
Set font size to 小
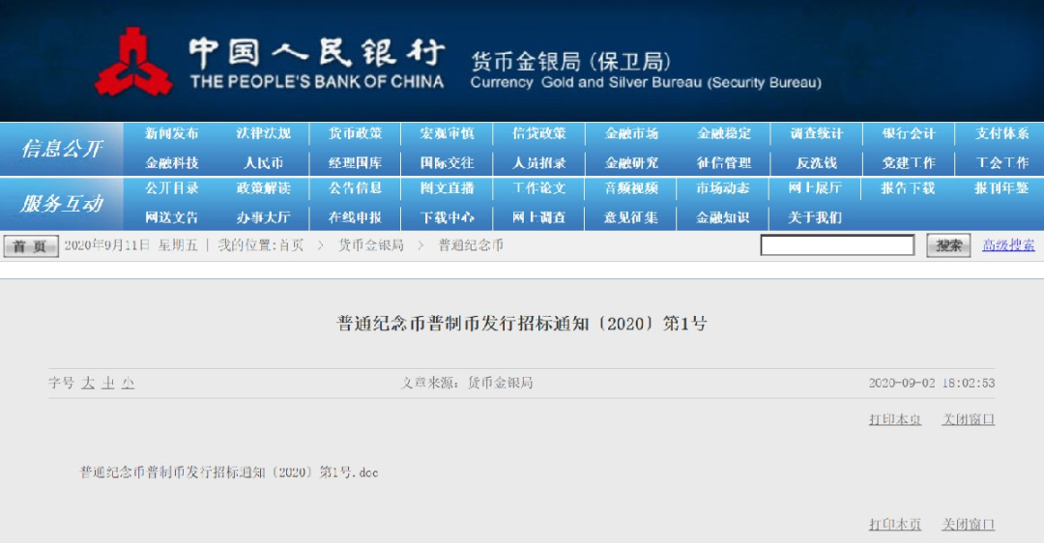coord(128,384)
